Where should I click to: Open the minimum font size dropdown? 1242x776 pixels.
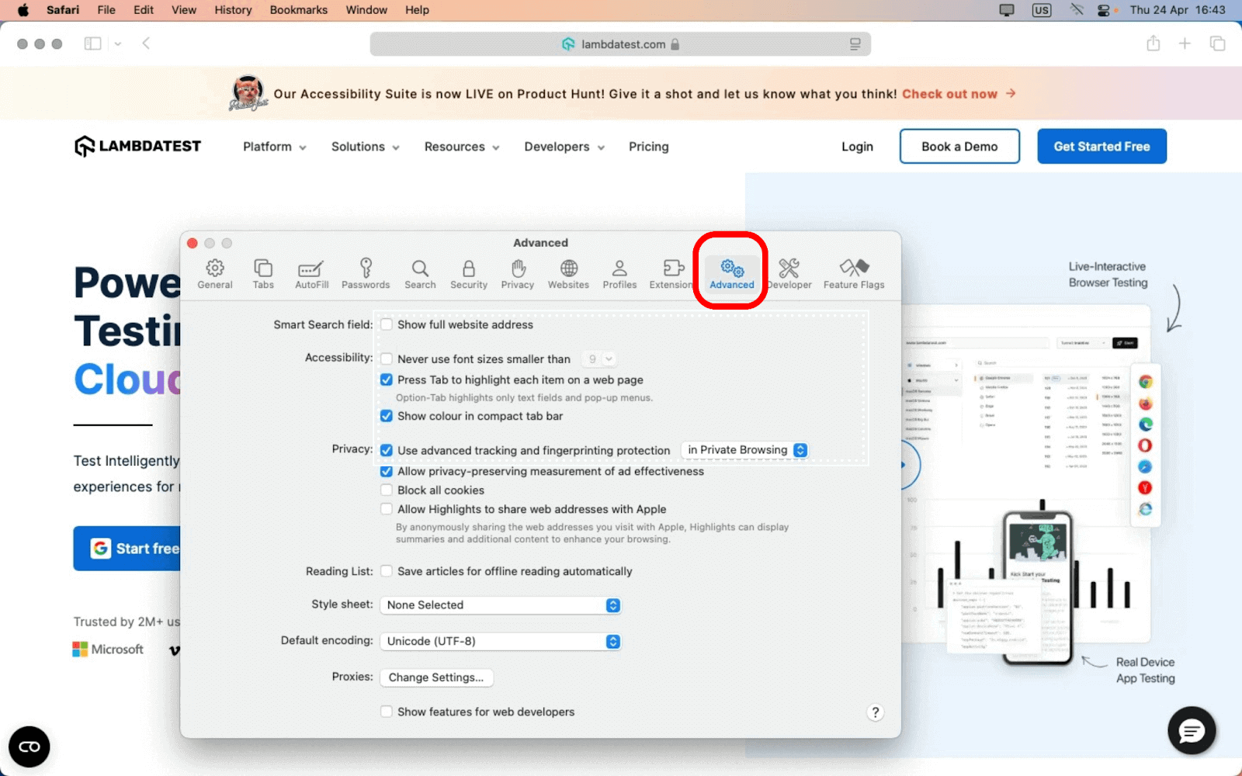[x=598, y=359]
